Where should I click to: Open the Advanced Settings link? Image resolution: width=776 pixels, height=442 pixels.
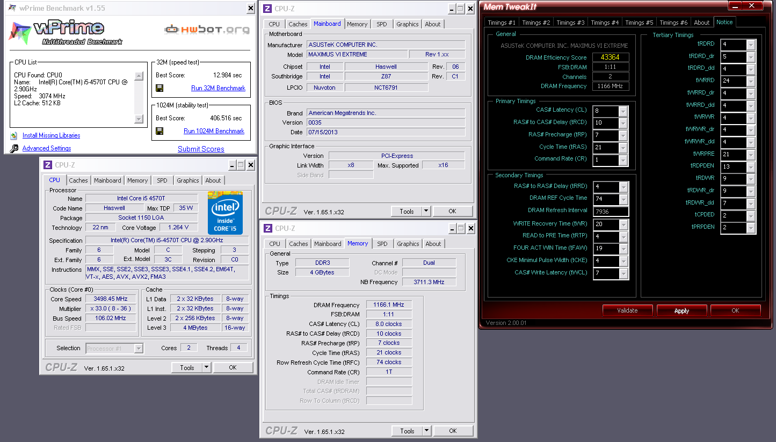(47, 149)
